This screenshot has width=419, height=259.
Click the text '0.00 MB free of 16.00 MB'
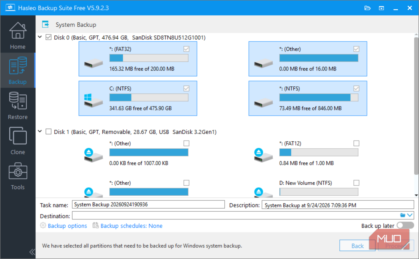308,69
